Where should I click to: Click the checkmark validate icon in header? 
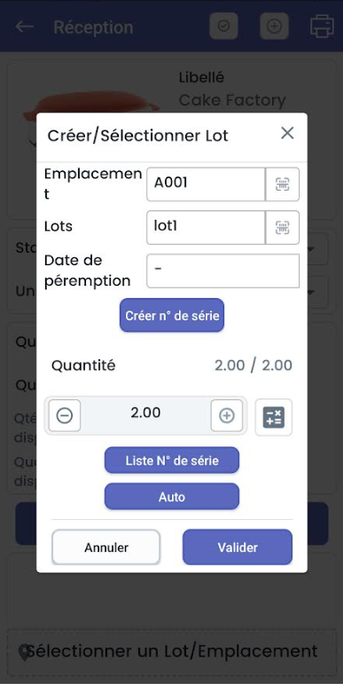coord(223,27)
